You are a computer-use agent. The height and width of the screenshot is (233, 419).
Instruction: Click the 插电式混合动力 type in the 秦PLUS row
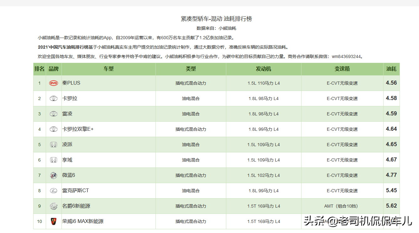[x=191, y=83]
